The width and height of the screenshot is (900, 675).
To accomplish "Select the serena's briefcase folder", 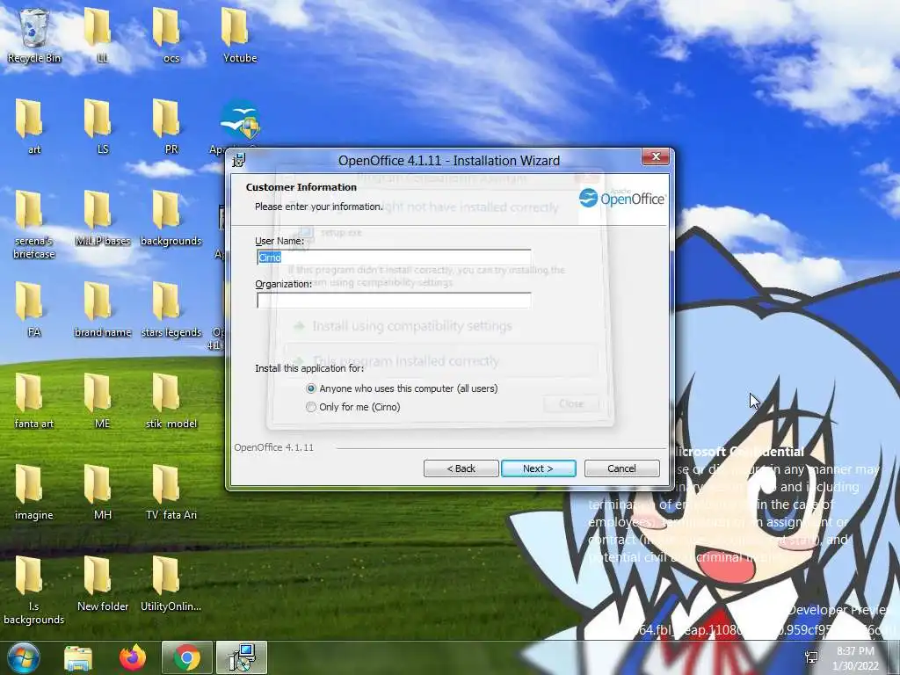I will click(x=34, y=224).
